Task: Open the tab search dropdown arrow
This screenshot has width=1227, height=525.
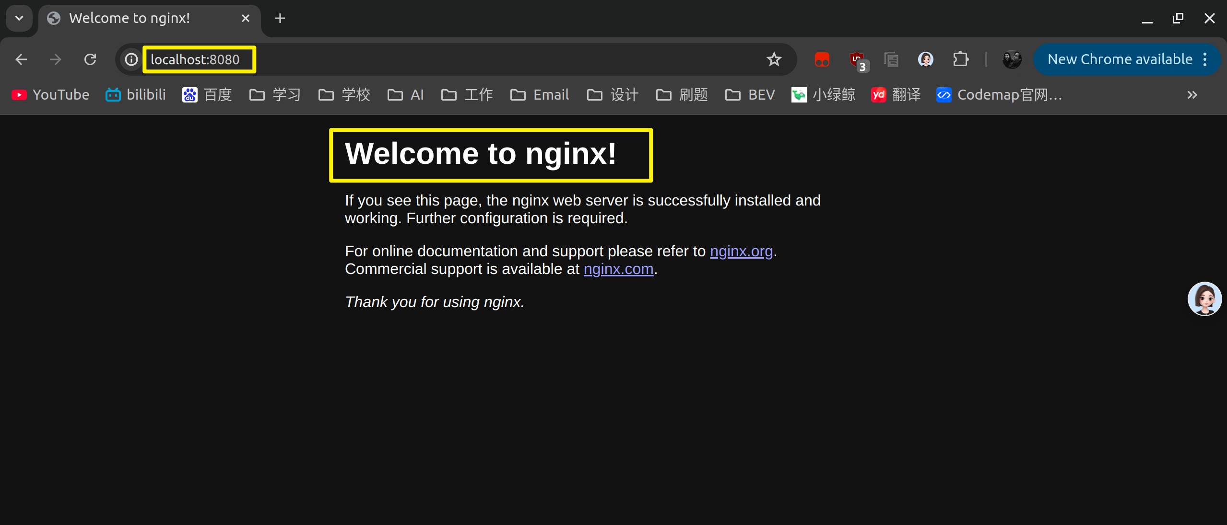Action: point(19,18)
